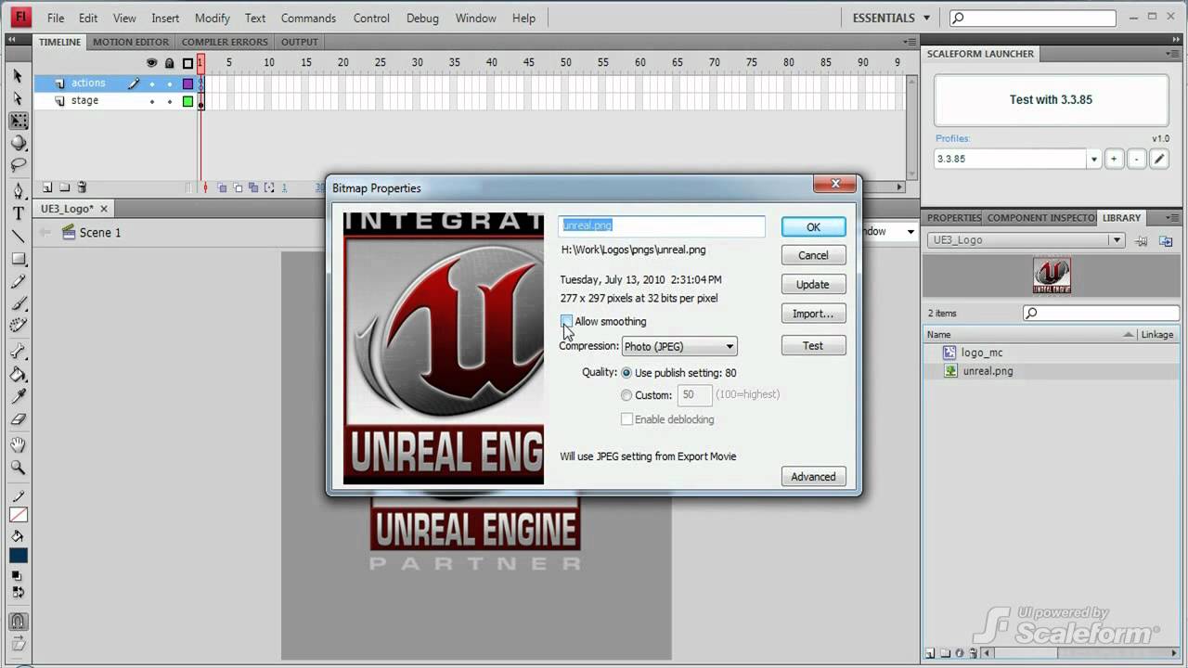Open the Compression dropdown
The image size is (1188, 668).
tap(679, 346)
